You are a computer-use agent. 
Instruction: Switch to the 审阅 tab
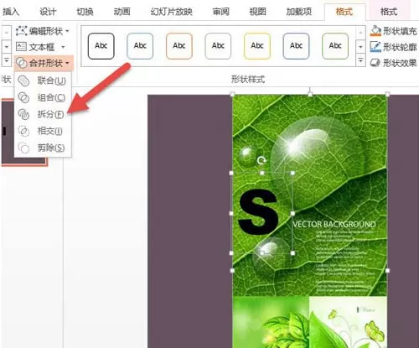[x=220, y=12]
